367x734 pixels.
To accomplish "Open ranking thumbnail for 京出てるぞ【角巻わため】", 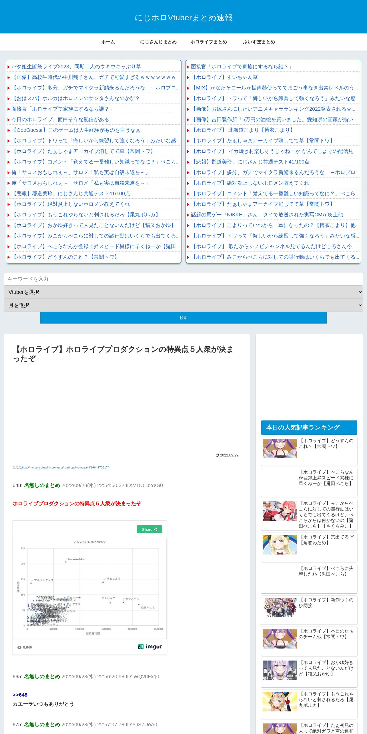I will coord(280,545).
